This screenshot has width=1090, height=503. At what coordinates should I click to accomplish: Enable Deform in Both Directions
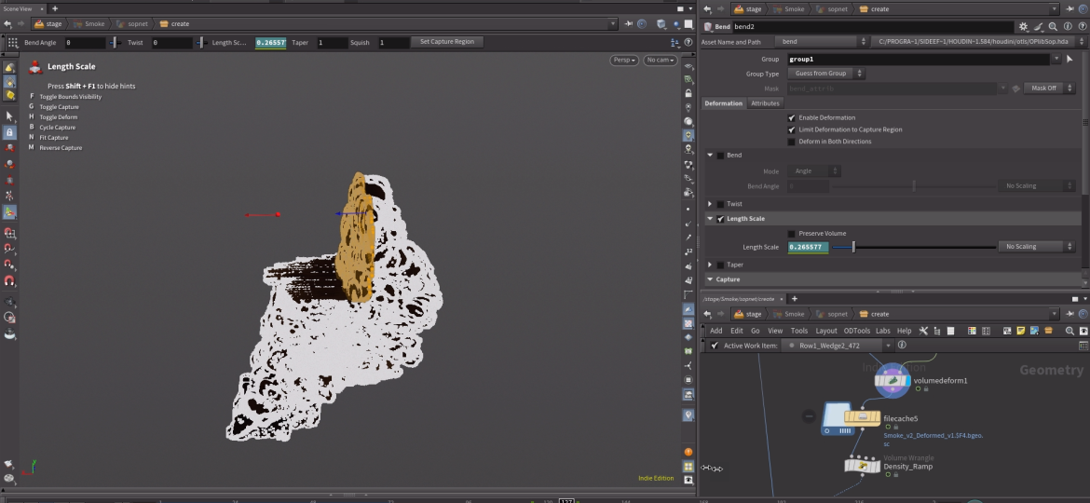[792, 142]
